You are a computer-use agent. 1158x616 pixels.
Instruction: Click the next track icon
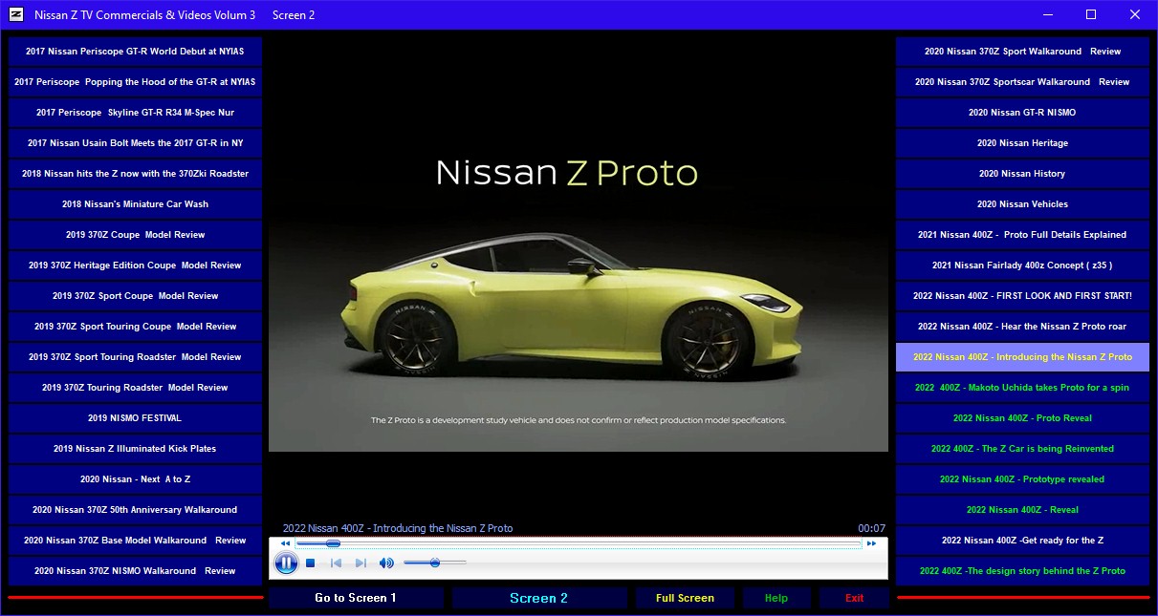click(x=361, y=563)
